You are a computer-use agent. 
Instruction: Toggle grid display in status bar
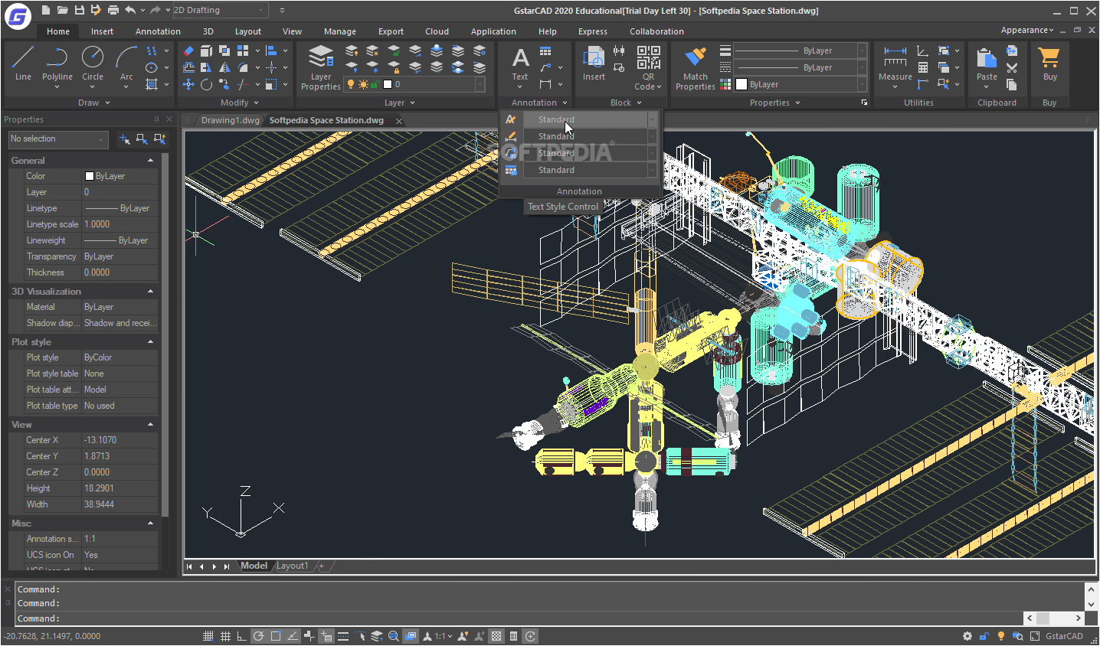coord(225,636)
